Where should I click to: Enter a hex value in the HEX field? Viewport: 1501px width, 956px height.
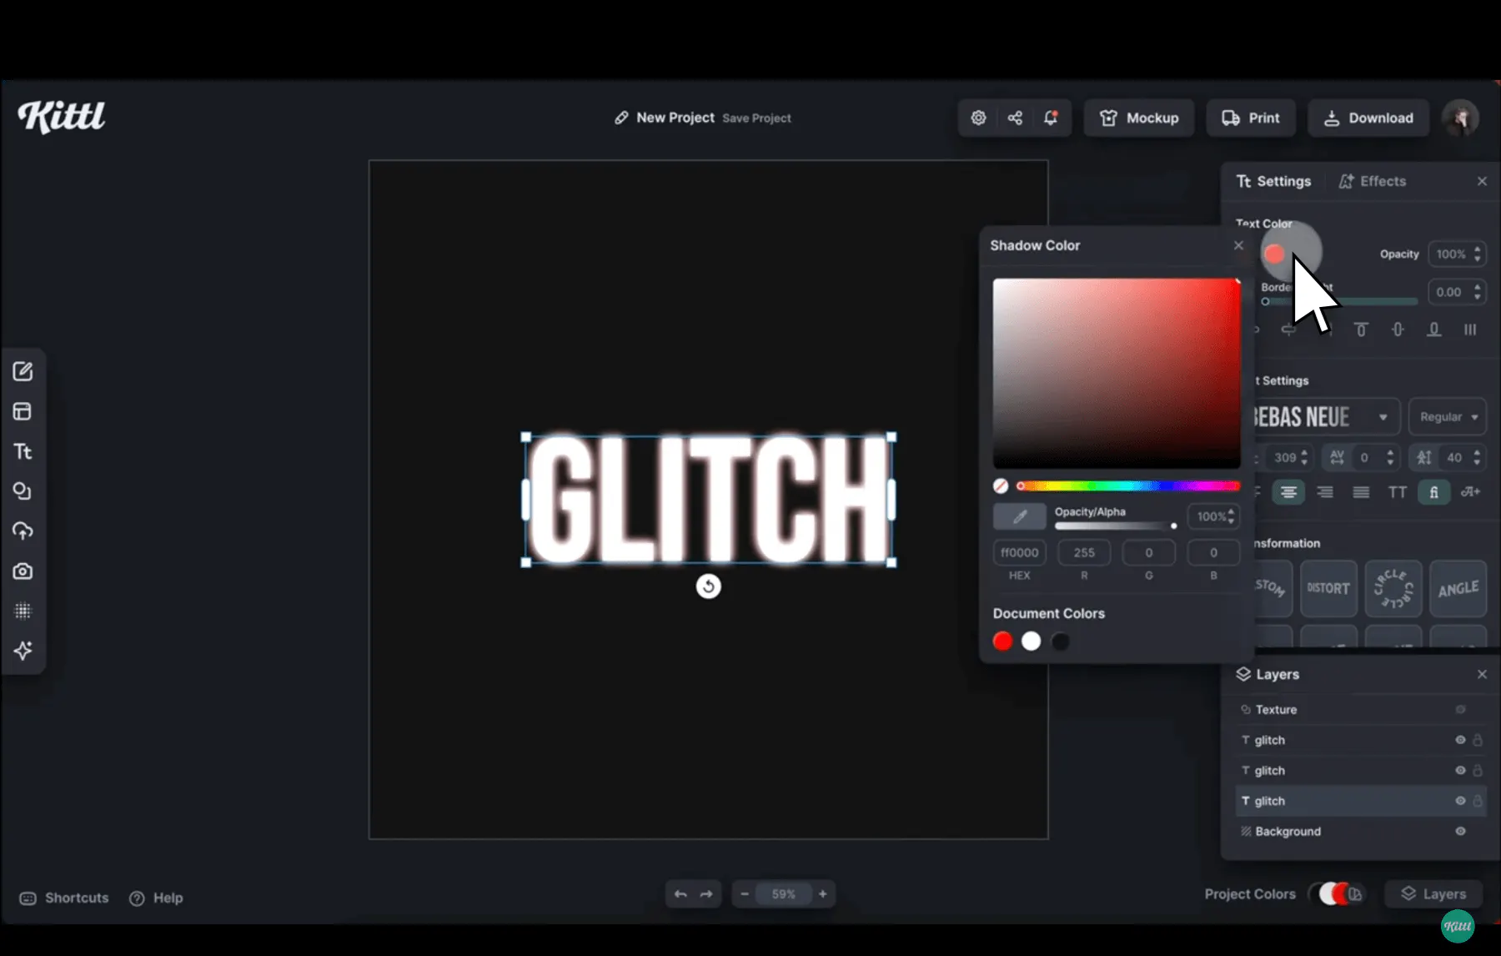(x=1019, y=552)
